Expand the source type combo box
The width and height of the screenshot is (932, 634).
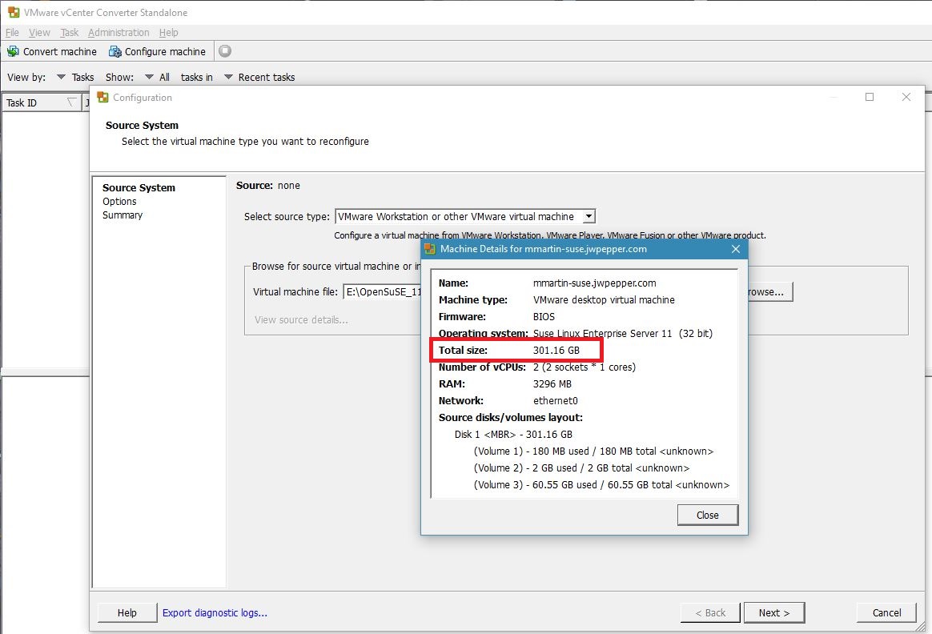pyautogui.click(x=589, y=215)
